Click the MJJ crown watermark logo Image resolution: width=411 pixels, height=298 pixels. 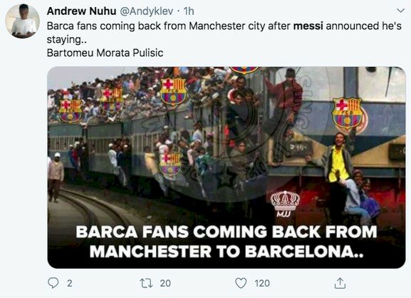pos(285,204)
